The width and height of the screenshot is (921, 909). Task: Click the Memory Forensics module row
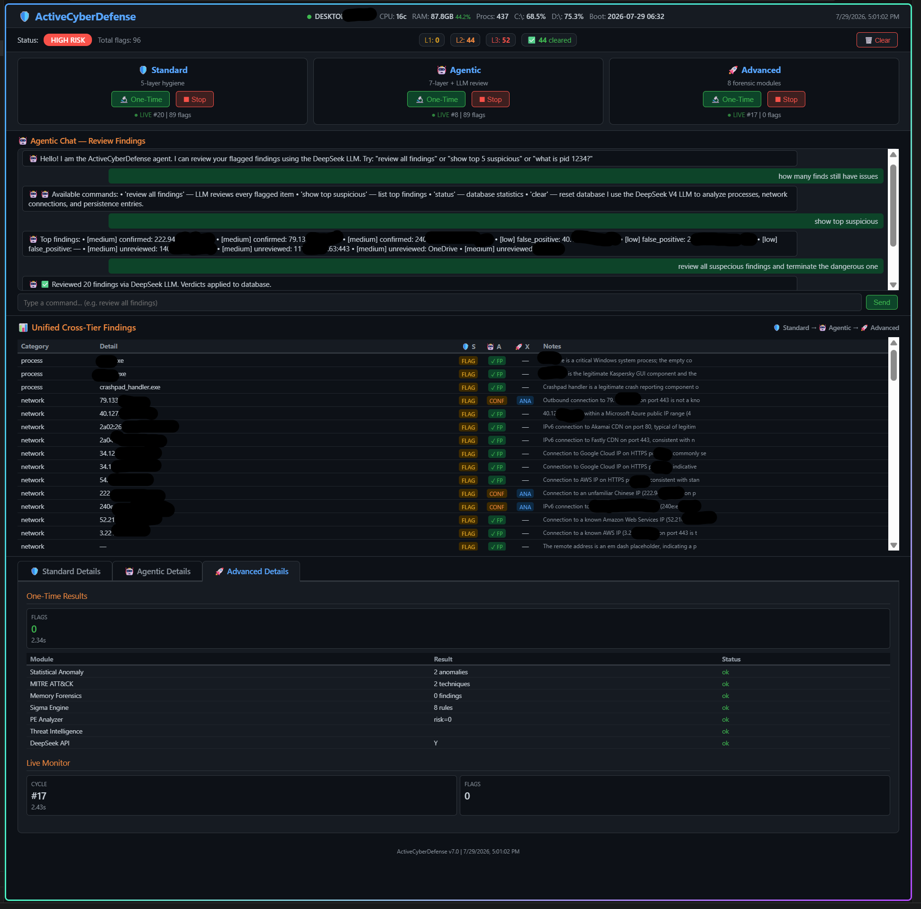pyautogui.click(x=458, y=696)
